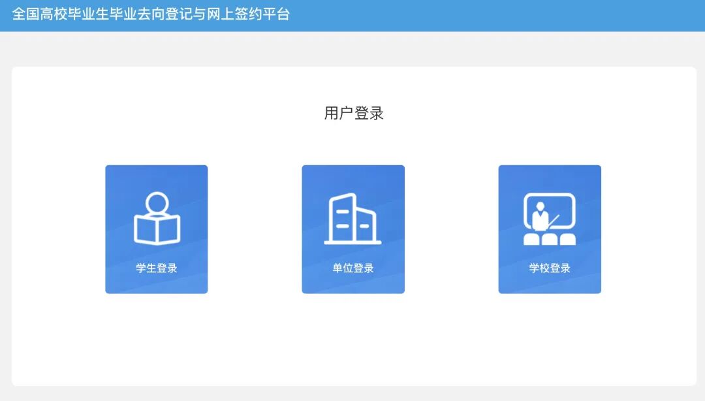Click the blue employer login tile in the center
This screenshot has height=401, width=705.
pos(353,229)
